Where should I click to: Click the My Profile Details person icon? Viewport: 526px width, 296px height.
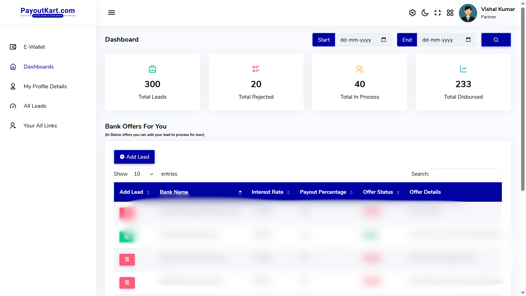click(13, 86)
